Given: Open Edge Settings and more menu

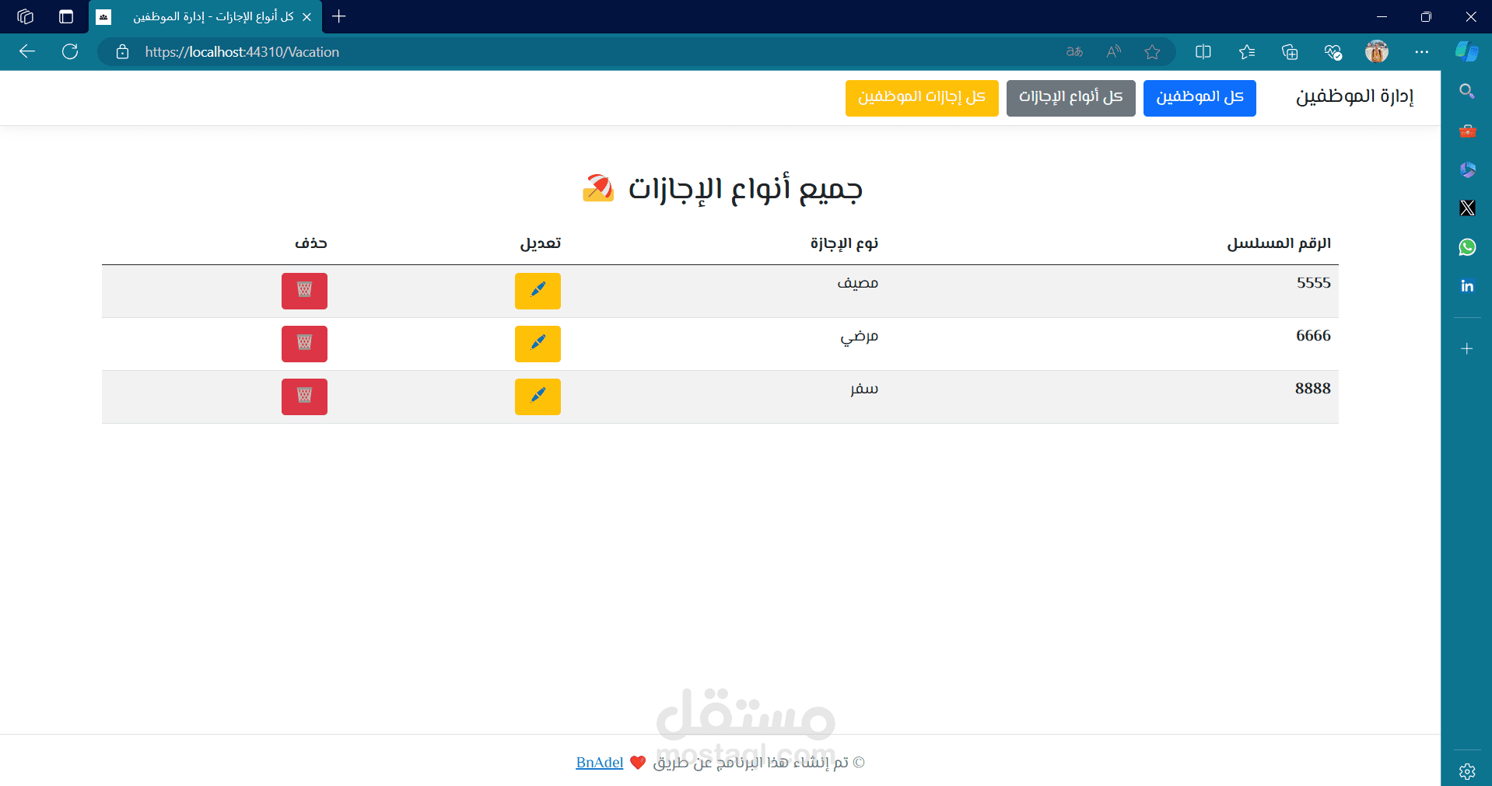Looking at the screenshot, I should point(1422,52).
